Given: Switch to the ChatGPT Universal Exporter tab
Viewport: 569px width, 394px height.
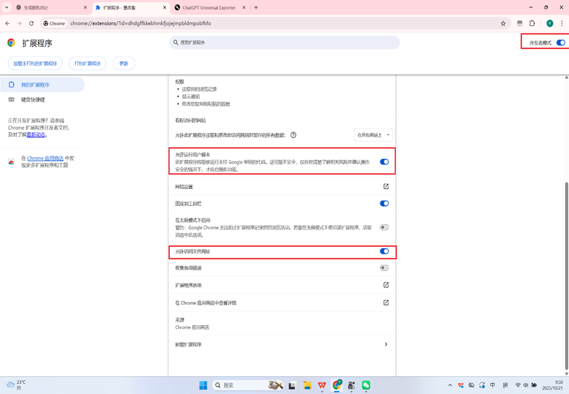Looking at the screenshot, I should point(210,8).
